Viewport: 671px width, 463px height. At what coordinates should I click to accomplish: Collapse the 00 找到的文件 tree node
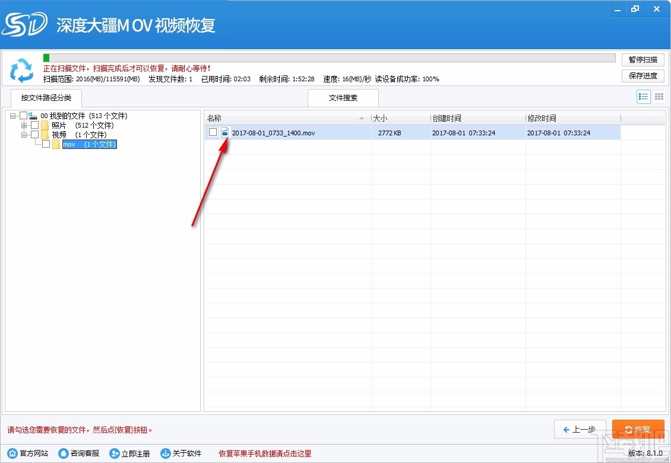pos(14,115)
